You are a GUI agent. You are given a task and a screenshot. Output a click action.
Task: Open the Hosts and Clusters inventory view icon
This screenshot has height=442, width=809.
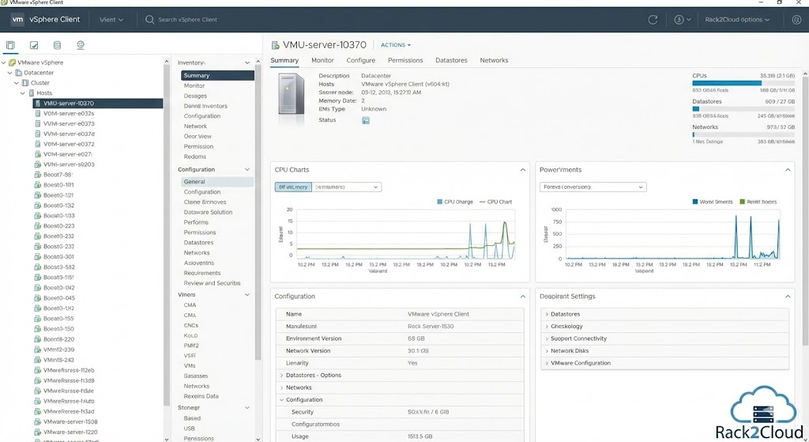coord(11,46)
